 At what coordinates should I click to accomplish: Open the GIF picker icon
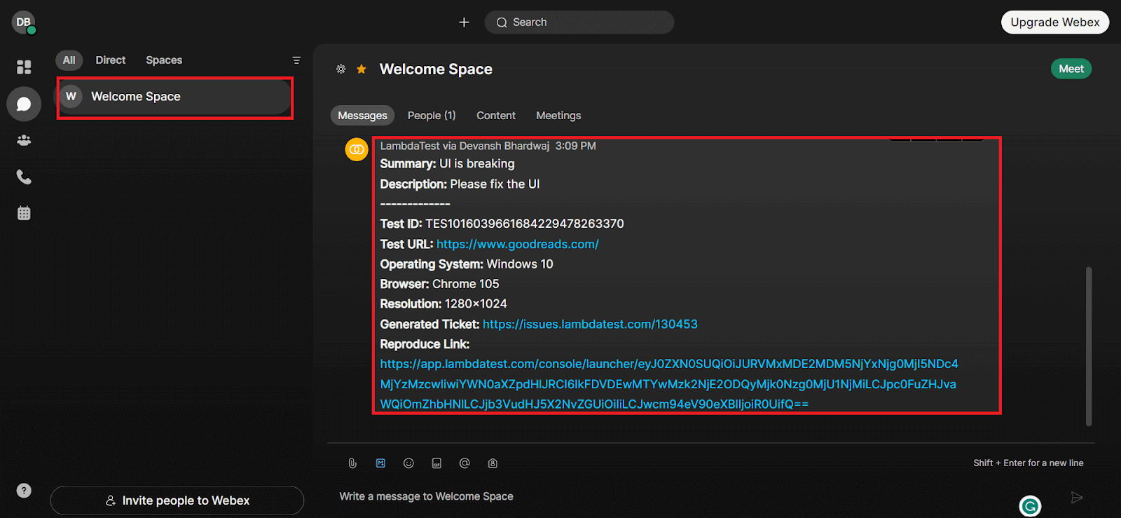coord(436,463)
